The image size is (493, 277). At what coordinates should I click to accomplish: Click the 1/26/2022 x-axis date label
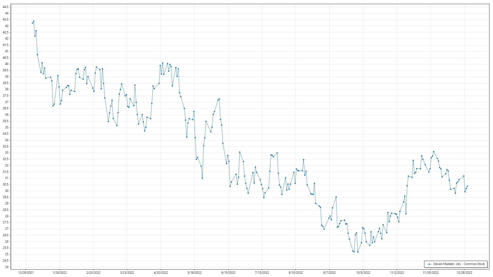coord(60,272)
